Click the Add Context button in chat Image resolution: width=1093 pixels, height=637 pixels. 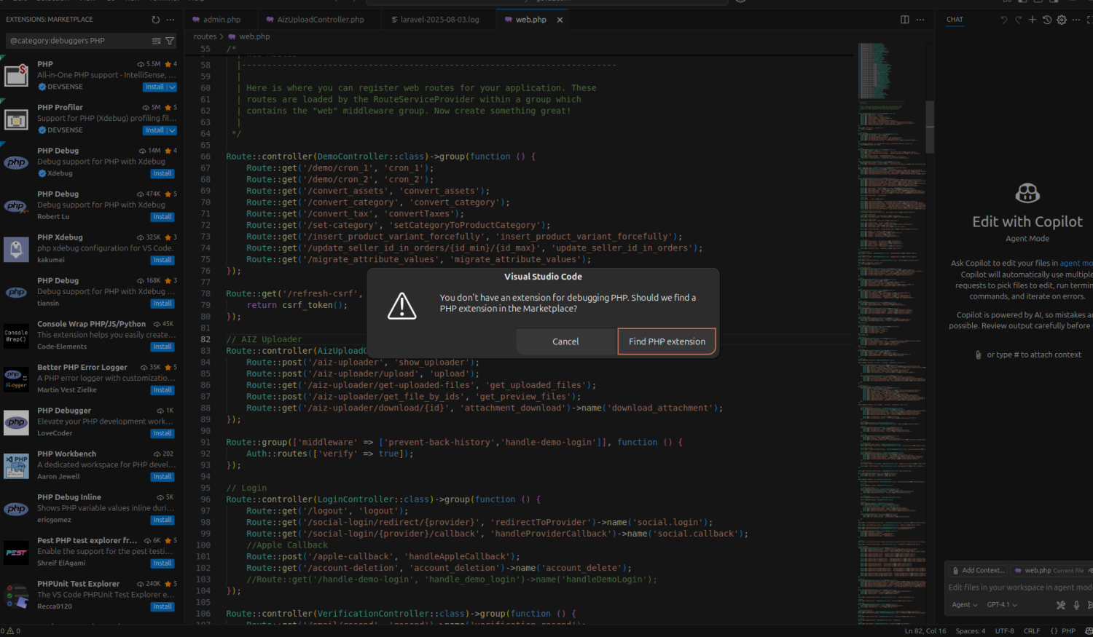coord(978,570)
